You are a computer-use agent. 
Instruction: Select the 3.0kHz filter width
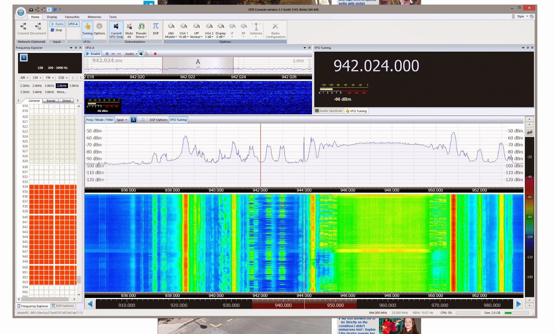tap(74, 86)
